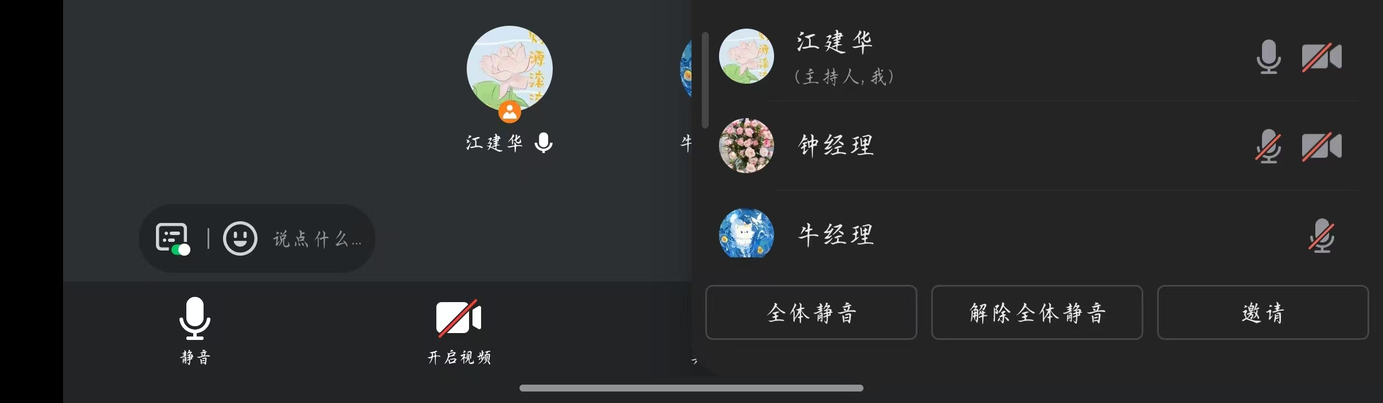Click the microphone icon beside 江建华's name in main view
This screenshot has height=403, width=1383.
pos(543,142)
